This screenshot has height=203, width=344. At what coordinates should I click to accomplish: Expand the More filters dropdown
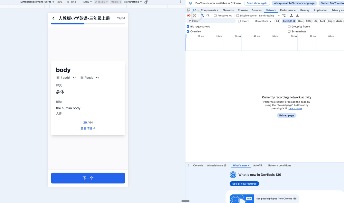(x=263, y=21)
